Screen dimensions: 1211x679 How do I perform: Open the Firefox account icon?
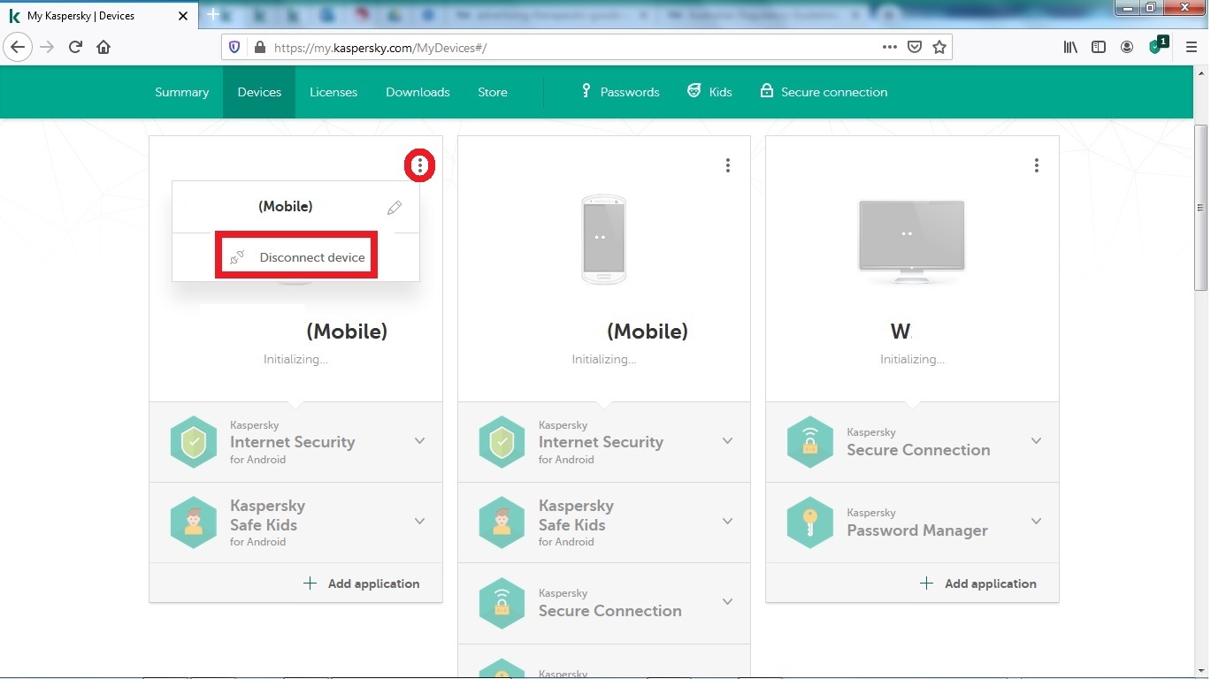[x=1127, y=47]
